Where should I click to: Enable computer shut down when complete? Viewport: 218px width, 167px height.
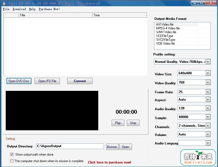coord(12,161)
